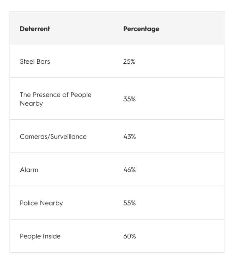
Task: Click the word Bars in first row
Action: tap(44, 61)
